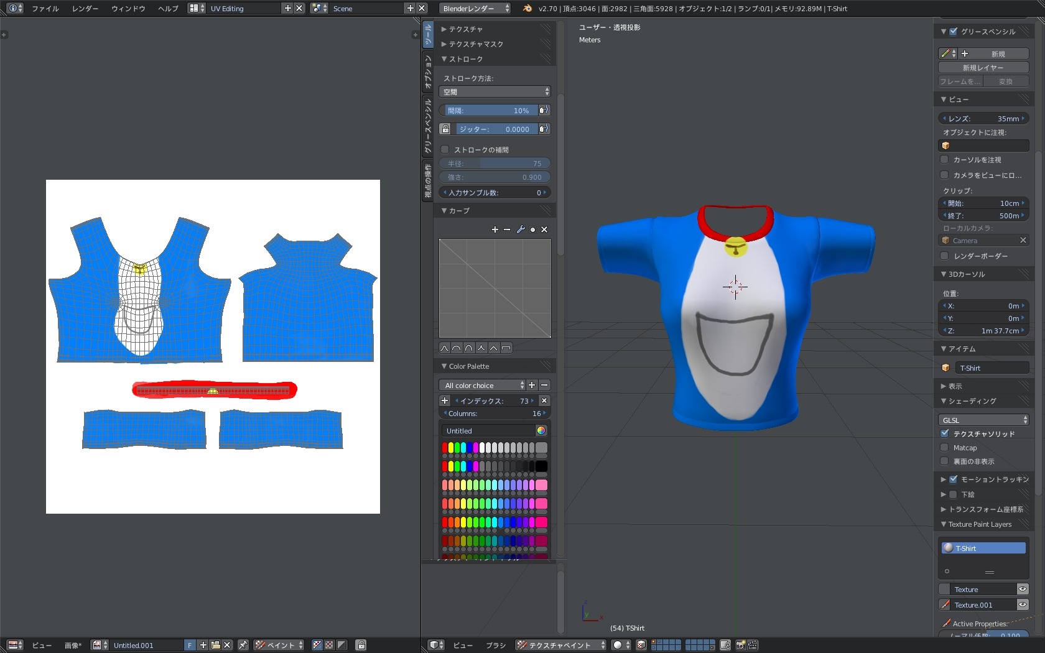Screen dimensions: 1045x653
Task: Hide the Texture.001 layer with eye icon
Action: point(1023,604)
